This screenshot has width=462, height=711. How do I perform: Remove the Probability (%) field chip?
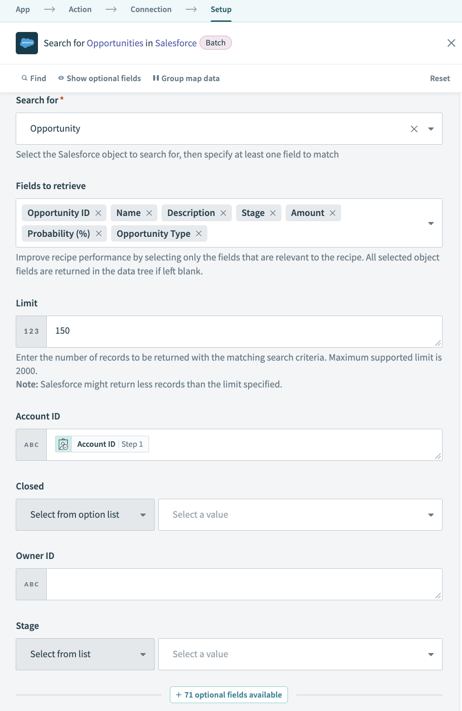[x=98, y=234]
